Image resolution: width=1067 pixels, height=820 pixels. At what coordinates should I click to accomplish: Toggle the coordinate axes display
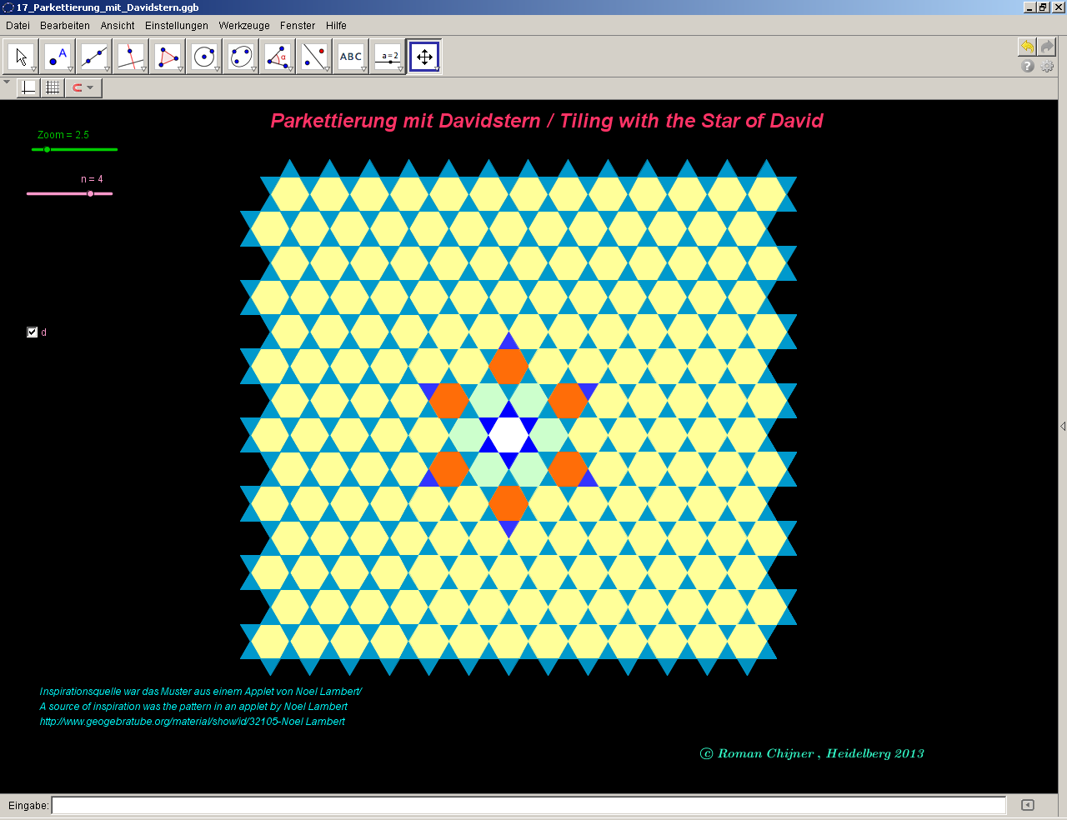click(28, 87)
